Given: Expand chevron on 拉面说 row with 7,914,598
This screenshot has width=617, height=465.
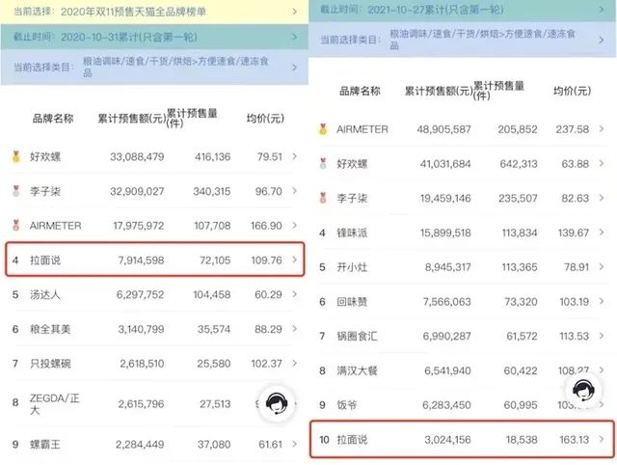Looking at the screenshot, I should point(294,260).
